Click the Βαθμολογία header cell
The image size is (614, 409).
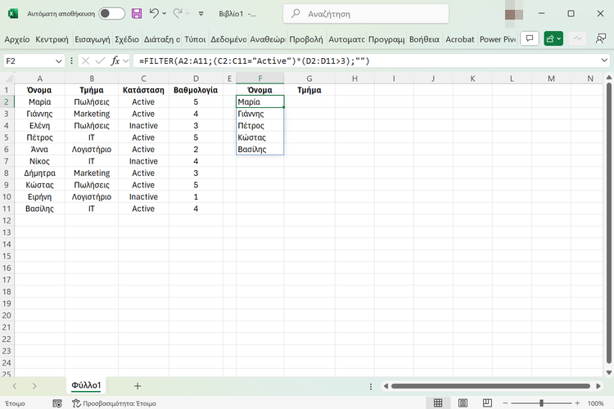(196, 90)
